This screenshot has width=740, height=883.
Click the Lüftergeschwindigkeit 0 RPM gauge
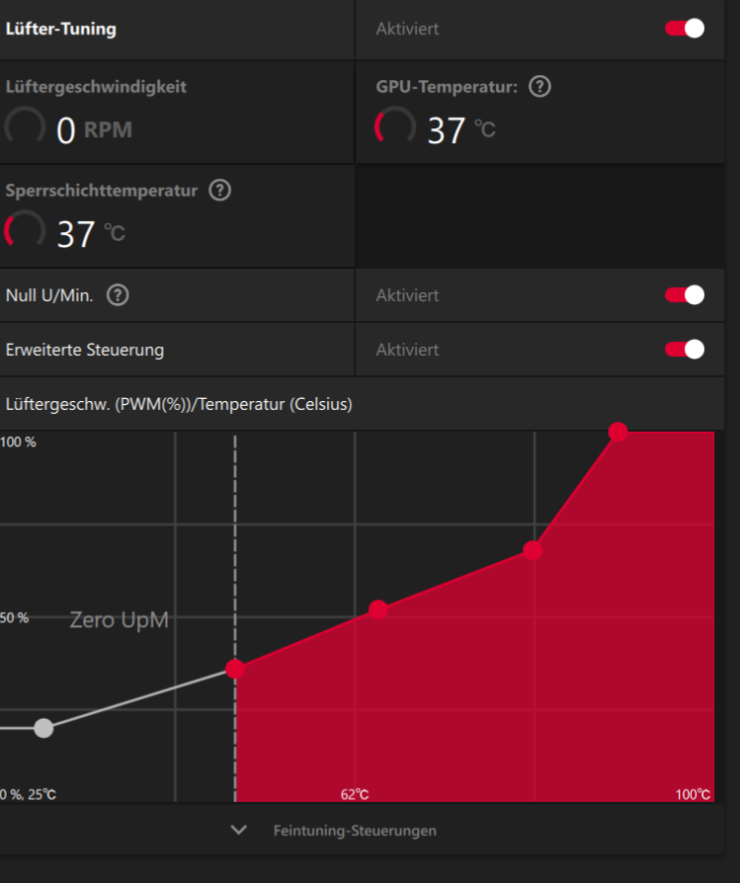coord(25,126)
